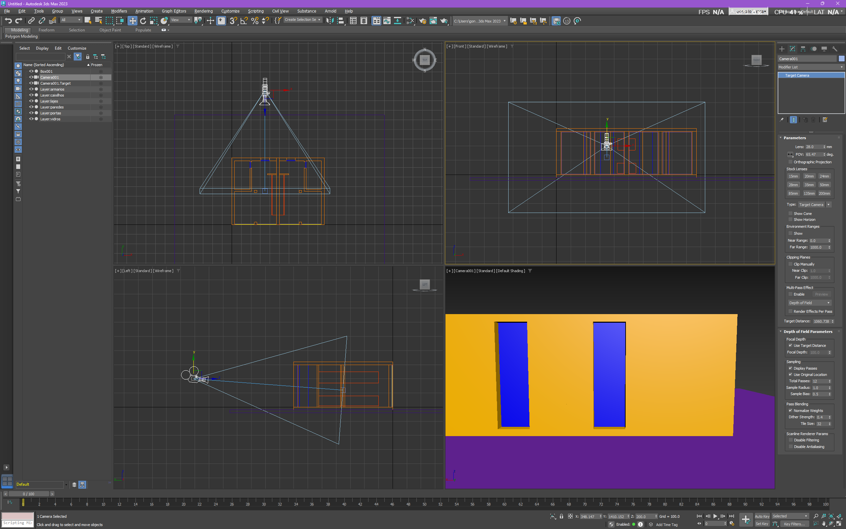Check the Orthographic Projection option

790,162
